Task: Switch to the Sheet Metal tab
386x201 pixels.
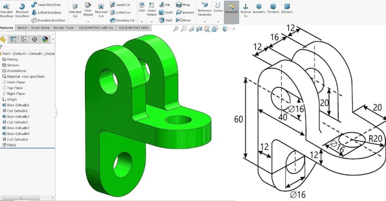Action: point(40,28)
